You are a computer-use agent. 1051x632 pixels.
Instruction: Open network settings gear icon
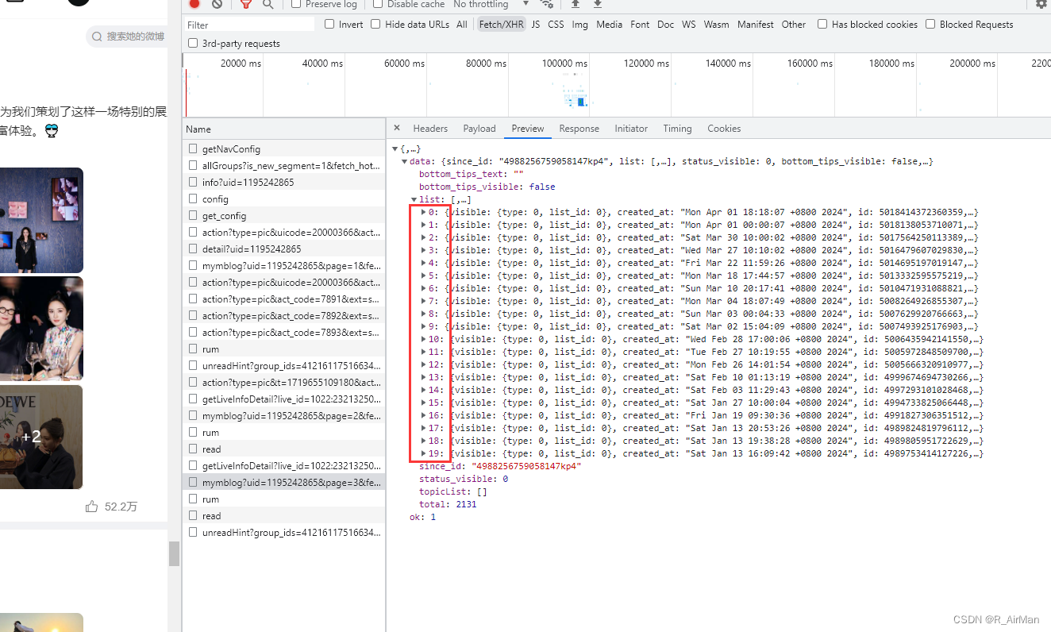[1041, 4]
